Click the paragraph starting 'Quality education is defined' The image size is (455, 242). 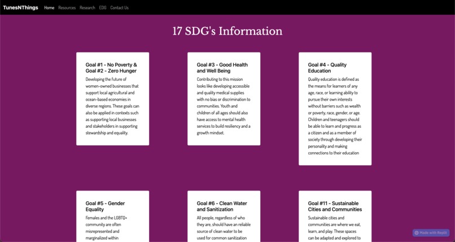tap(335, 116)
